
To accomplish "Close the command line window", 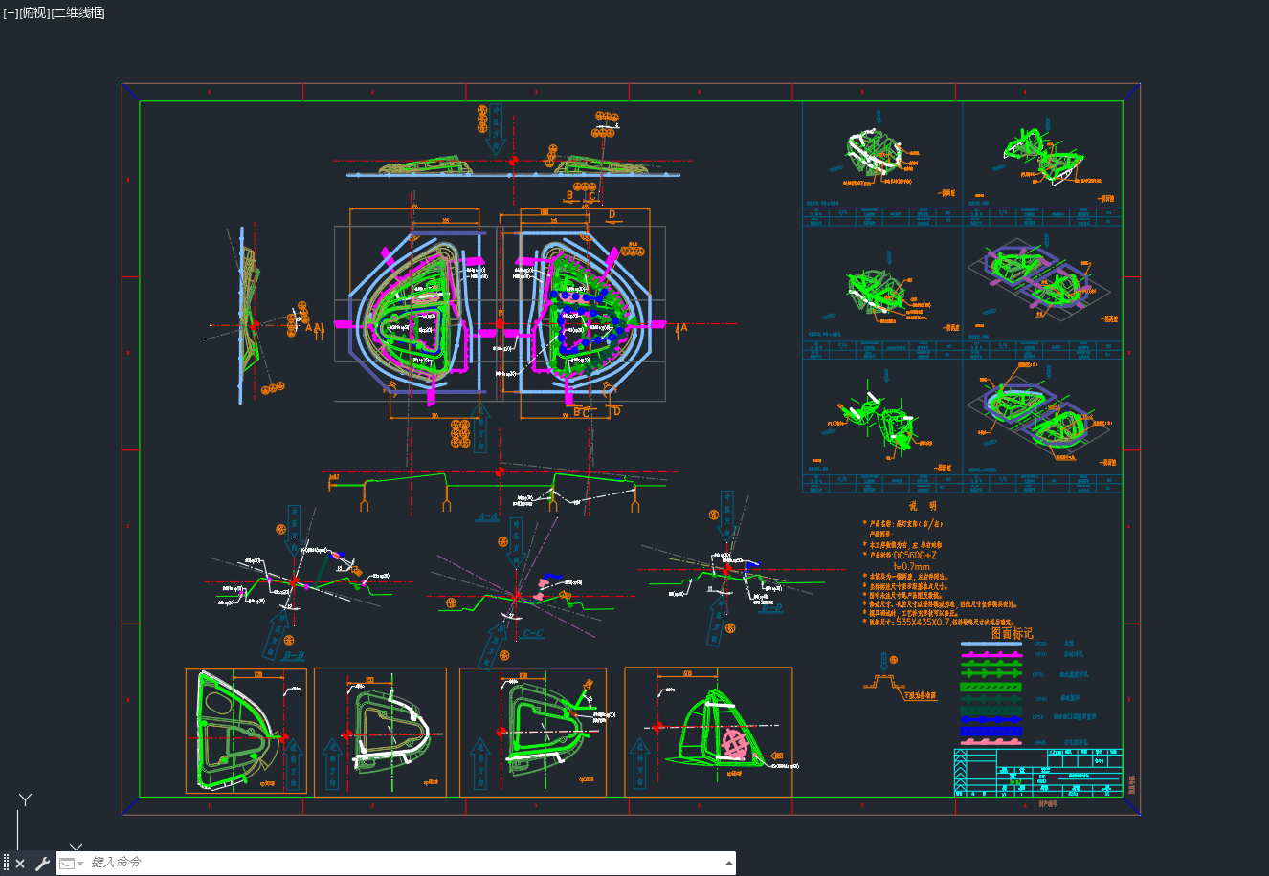I will pyautogui.click(x=20, y=864).
